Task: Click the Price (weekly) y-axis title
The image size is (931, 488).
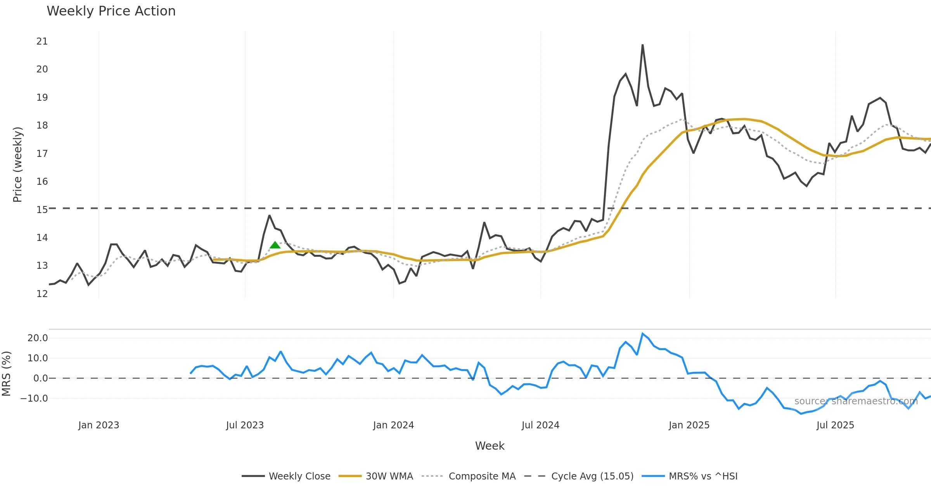Action: tap(17, 165)
